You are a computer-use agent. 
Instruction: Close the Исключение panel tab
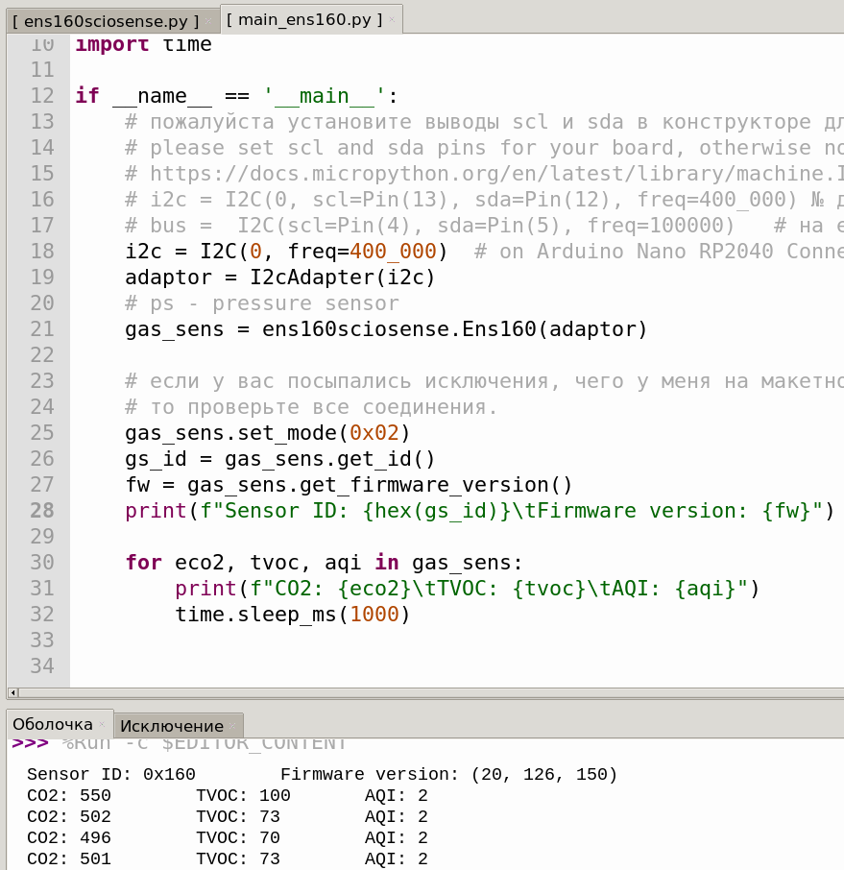pos(232,726)
